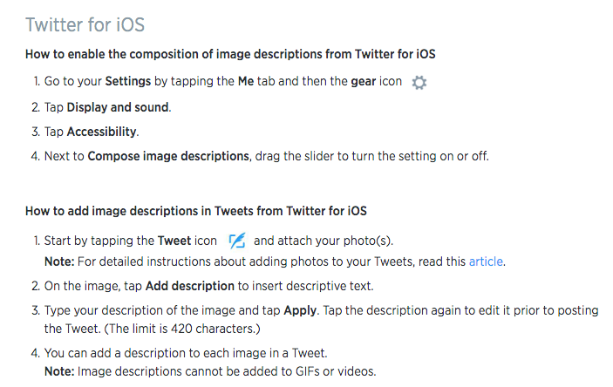Image resolution: width=613 pixels, height=387 pixels.
Task: Click the gear settings icon
Action: pos(419,83)
